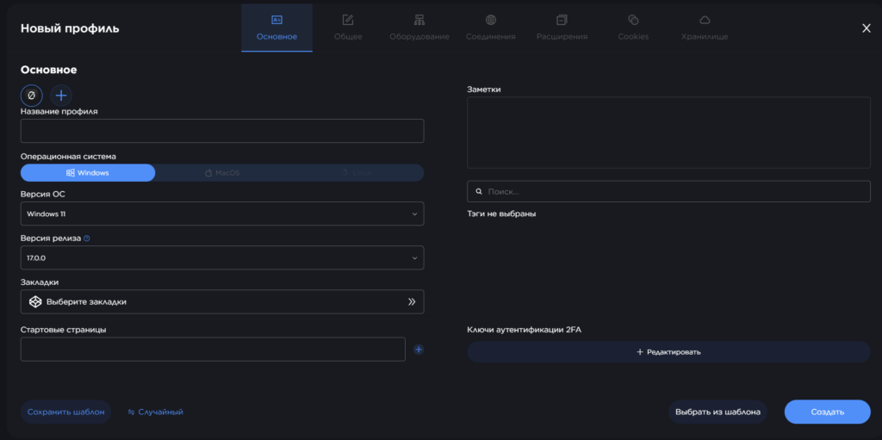Click the Тэги не выбраны text

[x=501, y=214]
